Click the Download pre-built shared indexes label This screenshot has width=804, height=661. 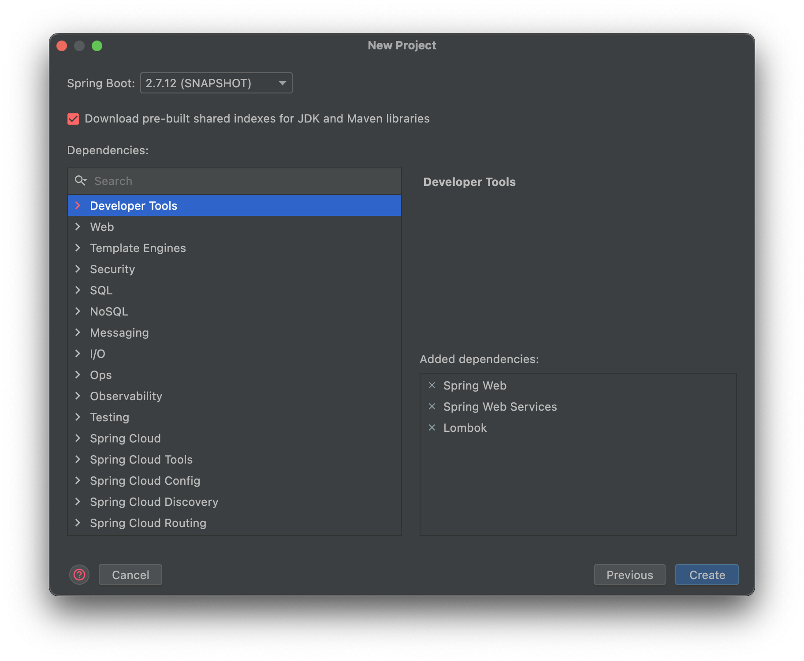[257, 119]
